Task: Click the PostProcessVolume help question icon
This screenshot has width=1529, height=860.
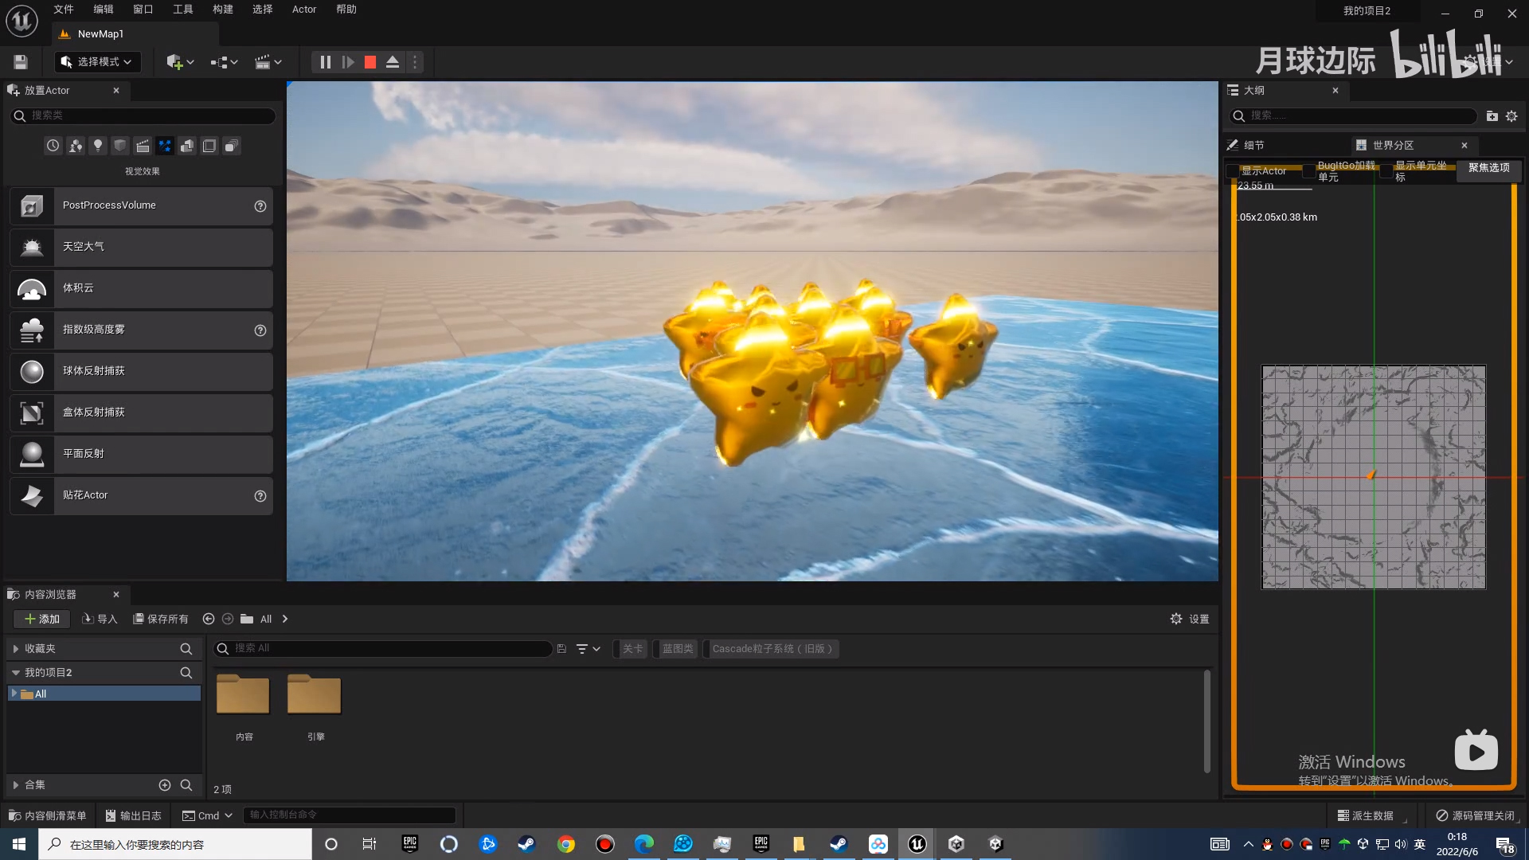Action: click(260, 206)
